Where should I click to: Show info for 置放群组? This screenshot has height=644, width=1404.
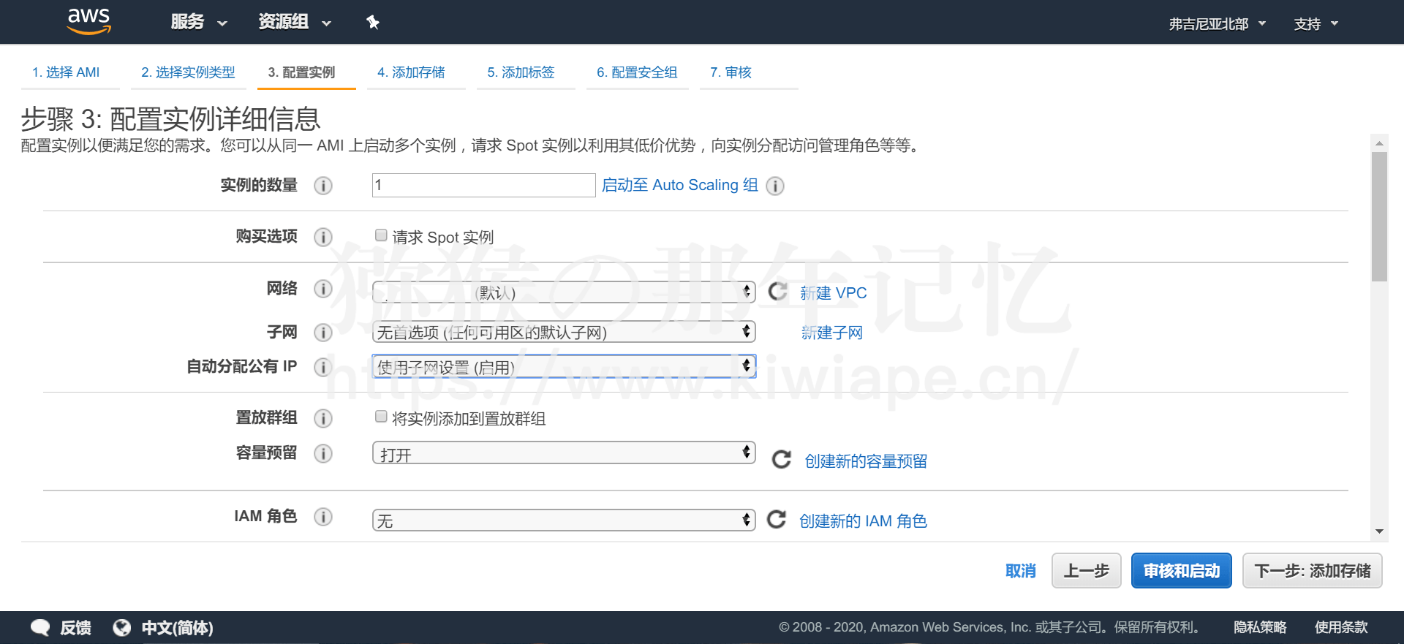point(323,418)
